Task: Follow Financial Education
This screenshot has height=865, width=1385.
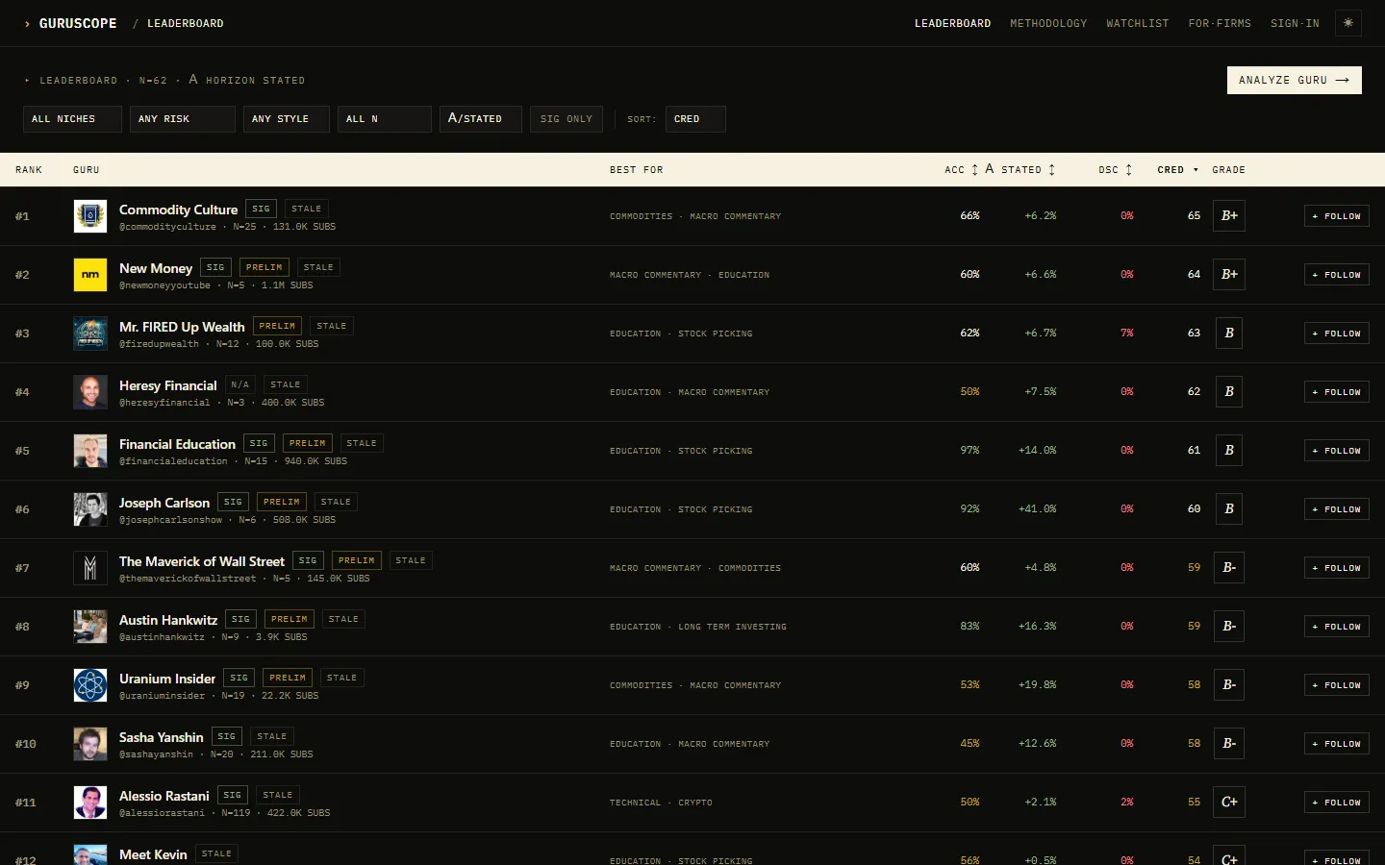Action: click(x=1337, y=451)
